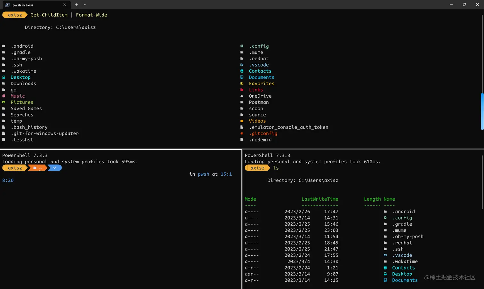Click the Music folder icon

(4, 96)
